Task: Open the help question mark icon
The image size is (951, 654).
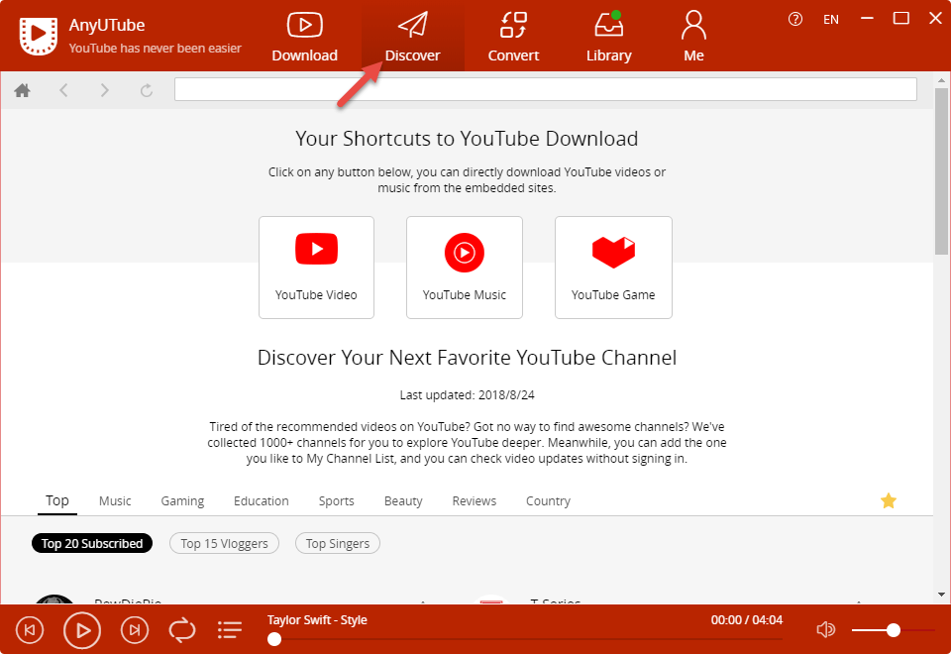Action: point(795,20)
